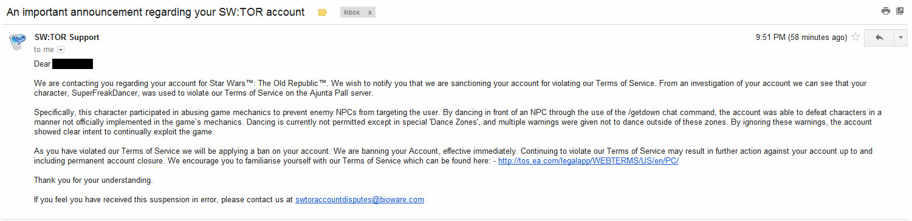This screenshot has height=221, width=912.
Task: Star this SW:TOR Support message
Action: (855, 38)
